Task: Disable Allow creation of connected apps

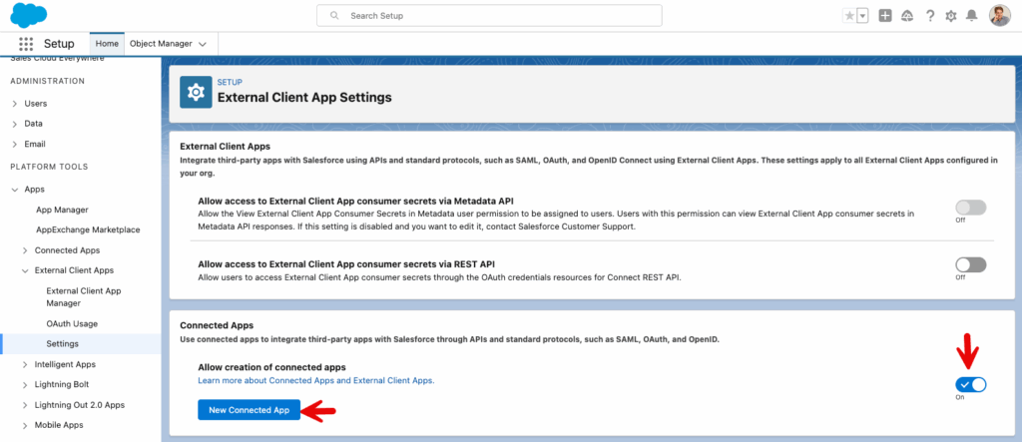Action: 970,384
